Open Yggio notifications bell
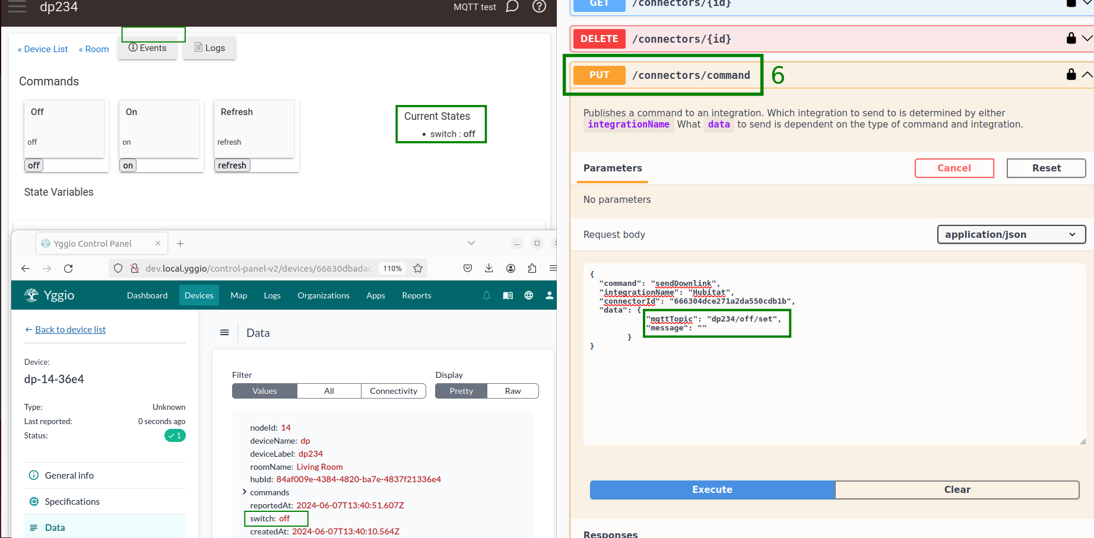The width and height of the screenshot is (1094, 538). (x=487, y=295)
